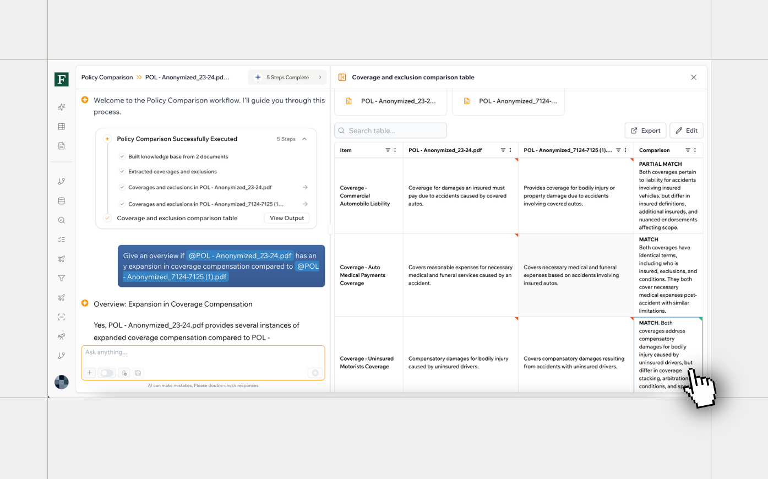This screenshot has height=479, width=768.
Task: Click the View Output button
Action: pos(287,218)
